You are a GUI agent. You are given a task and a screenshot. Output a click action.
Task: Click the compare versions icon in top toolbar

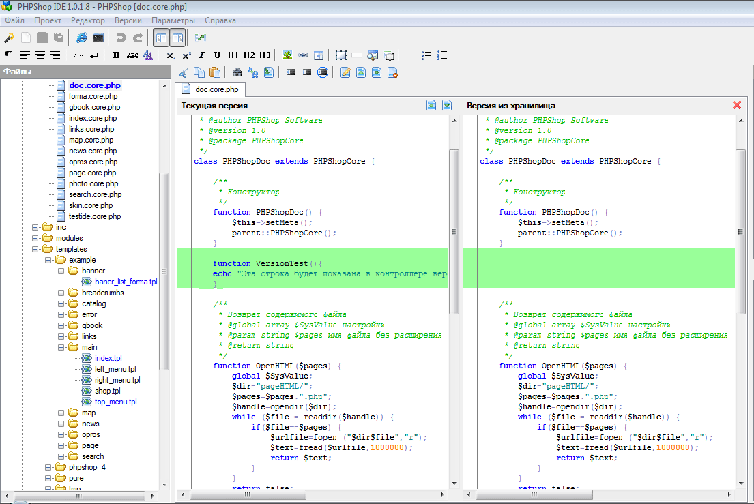tap(201, 38)
